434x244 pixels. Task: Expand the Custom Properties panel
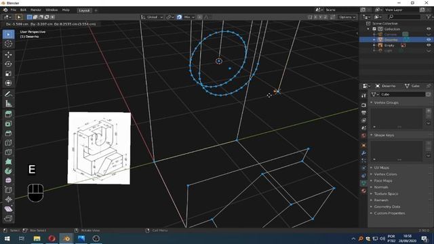(x=389, y=213)
